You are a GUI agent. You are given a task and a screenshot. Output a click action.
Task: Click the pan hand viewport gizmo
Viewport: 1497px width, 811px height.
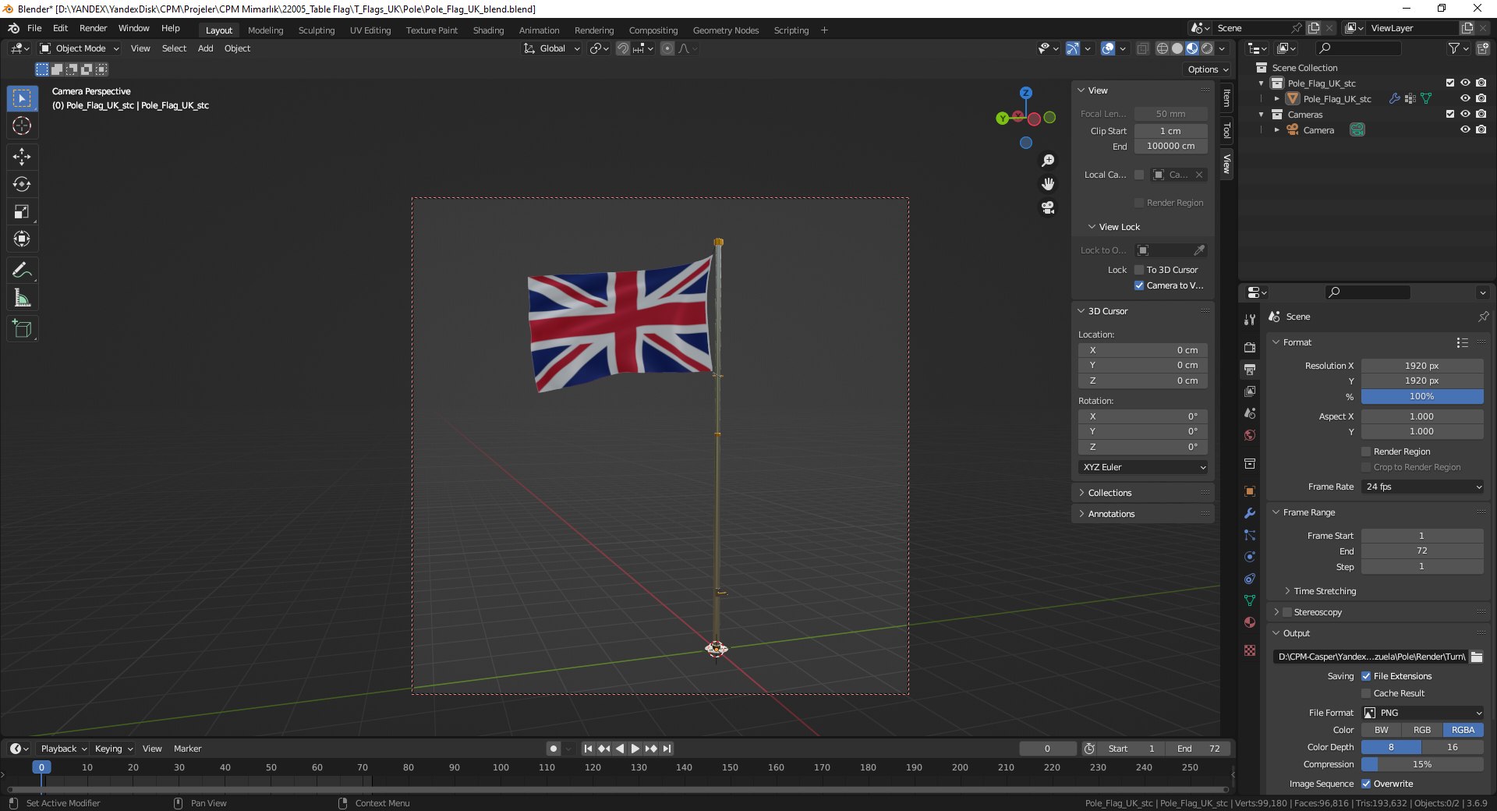(1048, 184)
